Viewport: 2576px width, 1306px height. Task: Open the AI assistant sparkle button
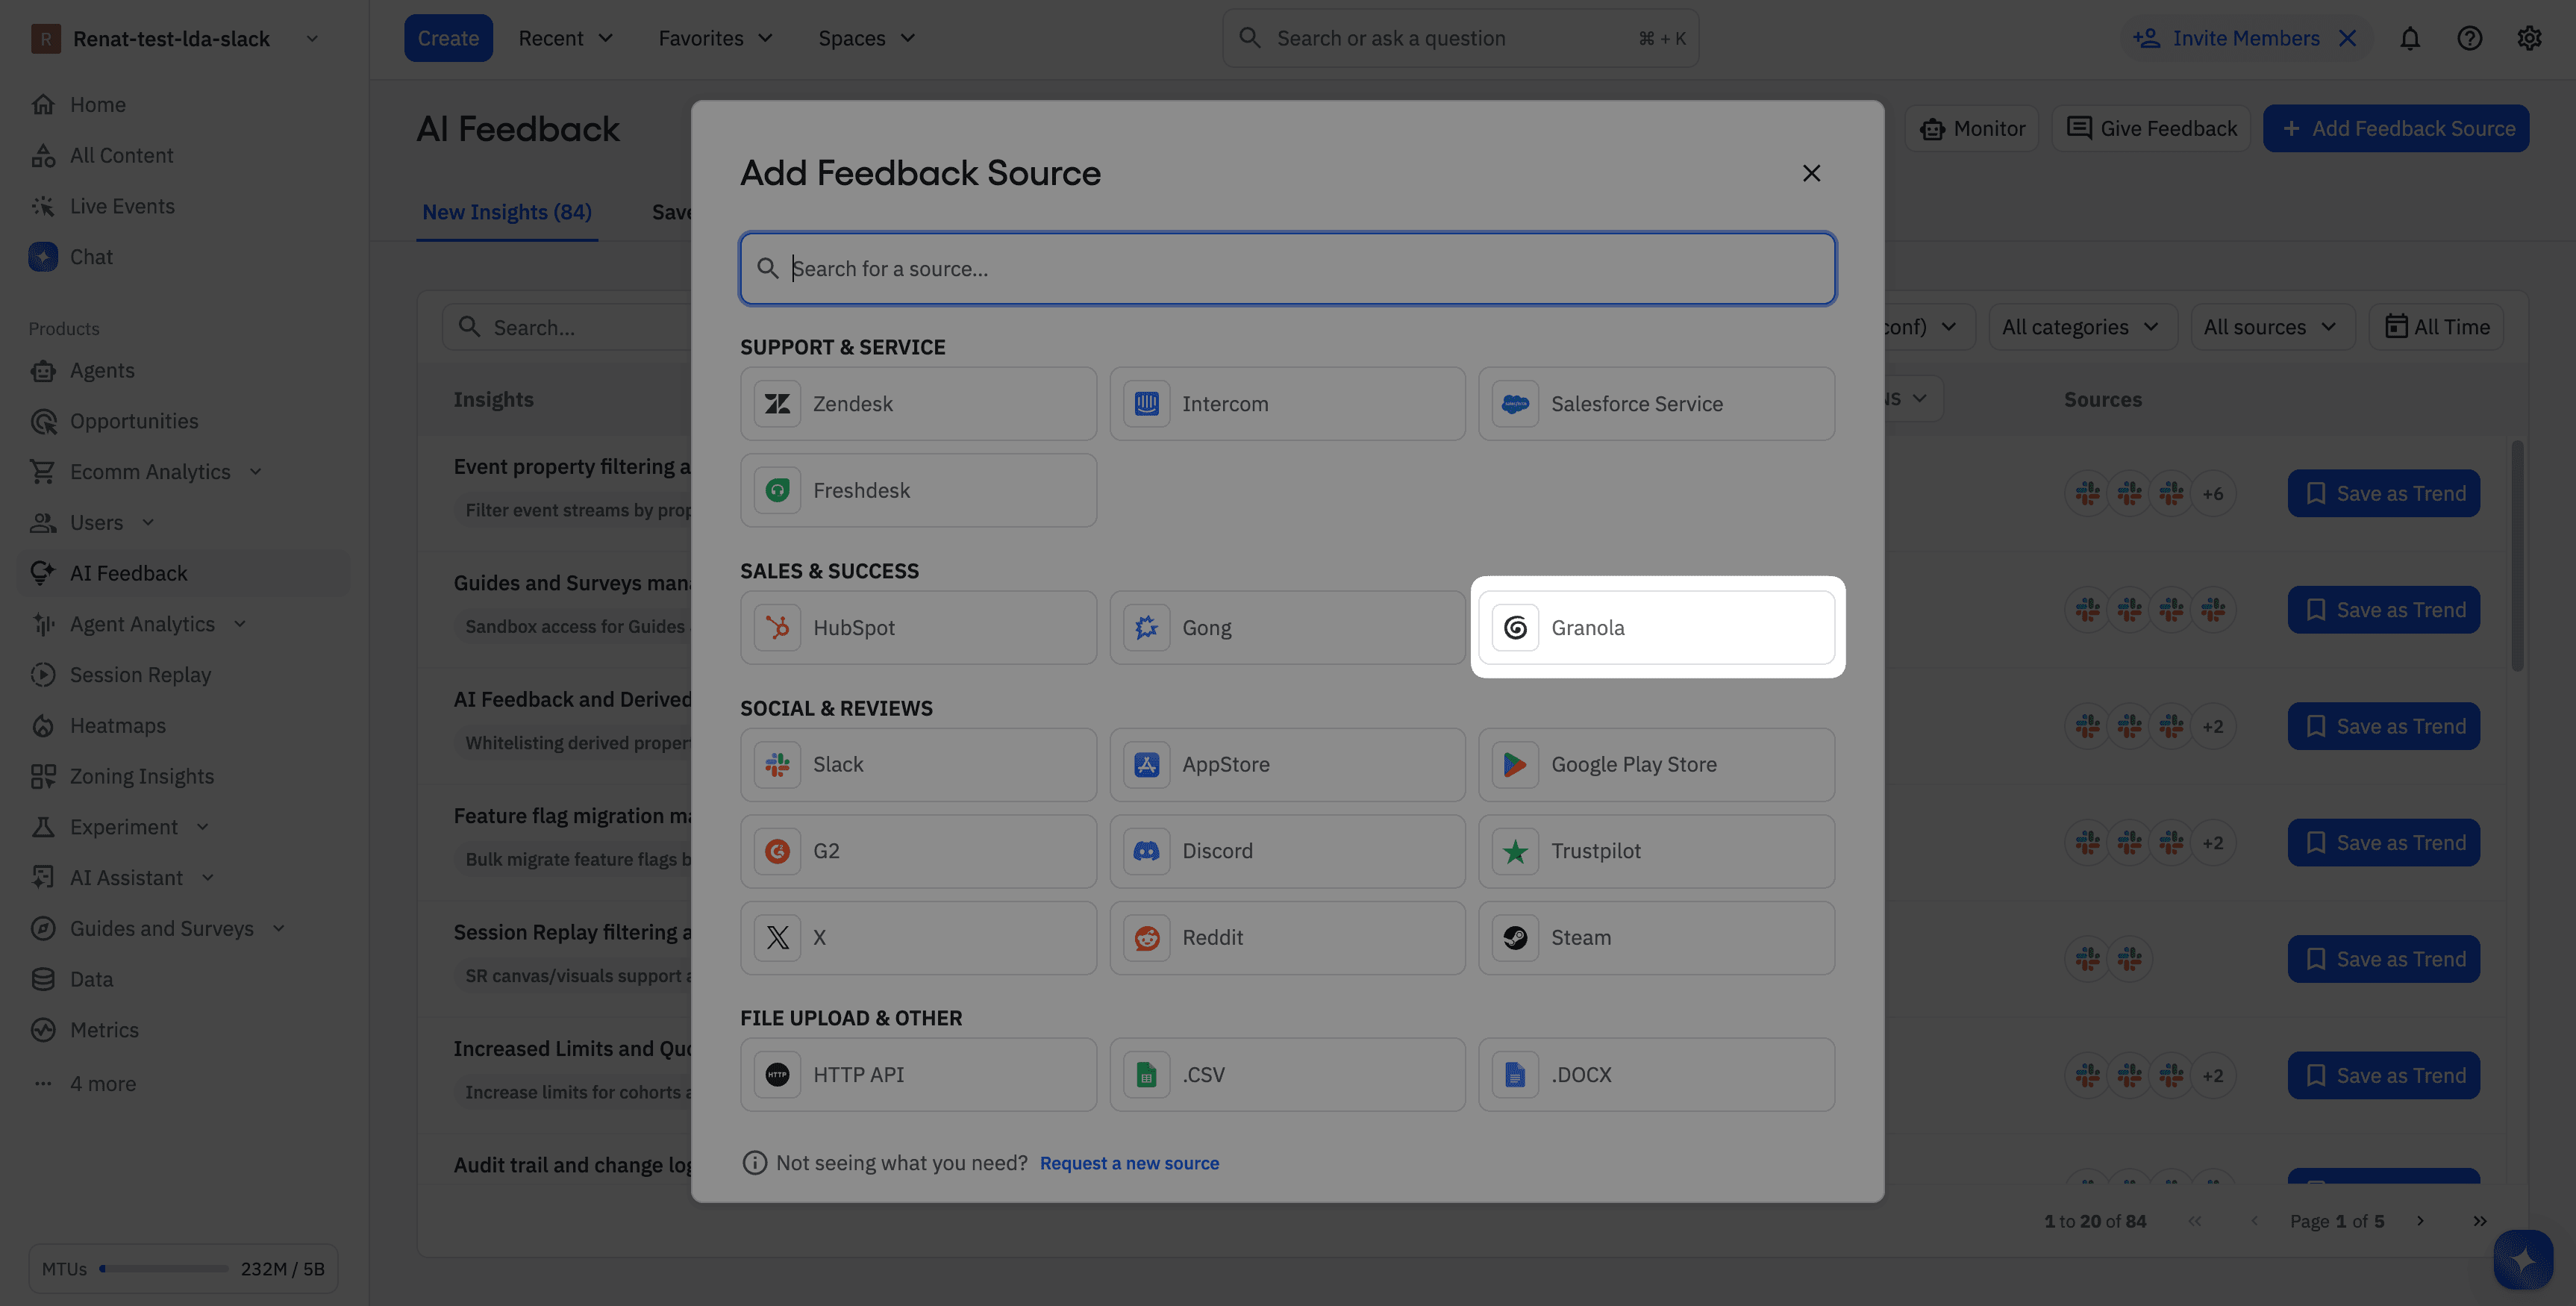click(x=2522, y=1260)
